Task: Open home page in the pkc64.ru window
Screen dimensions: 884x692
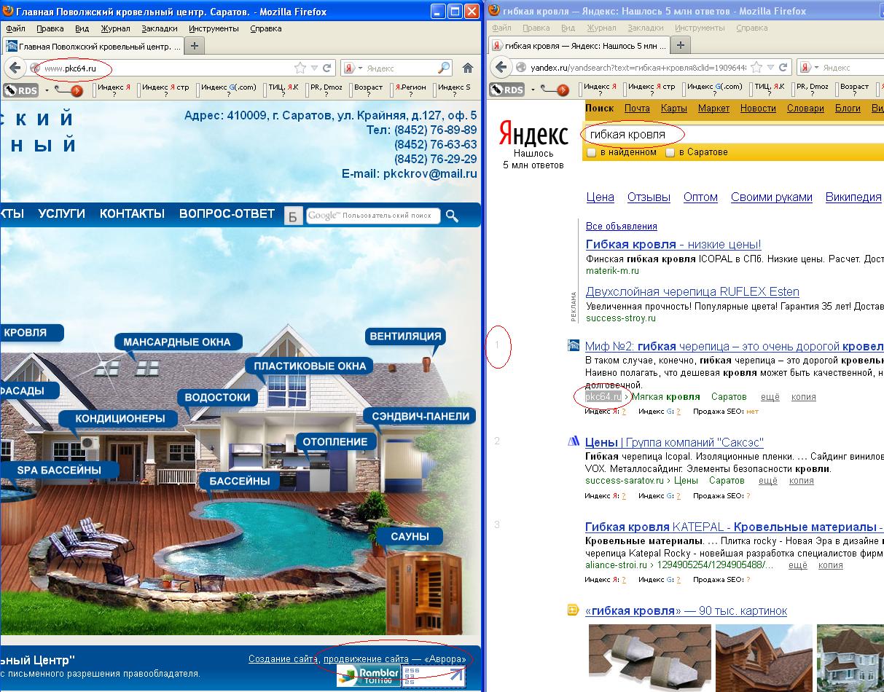Action: point(468,68)
